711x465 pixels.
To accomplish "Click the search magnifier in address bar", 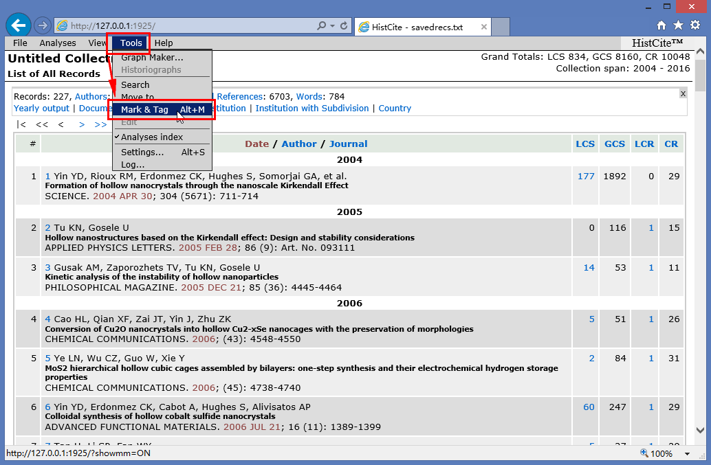I will [x=321, y=26].
